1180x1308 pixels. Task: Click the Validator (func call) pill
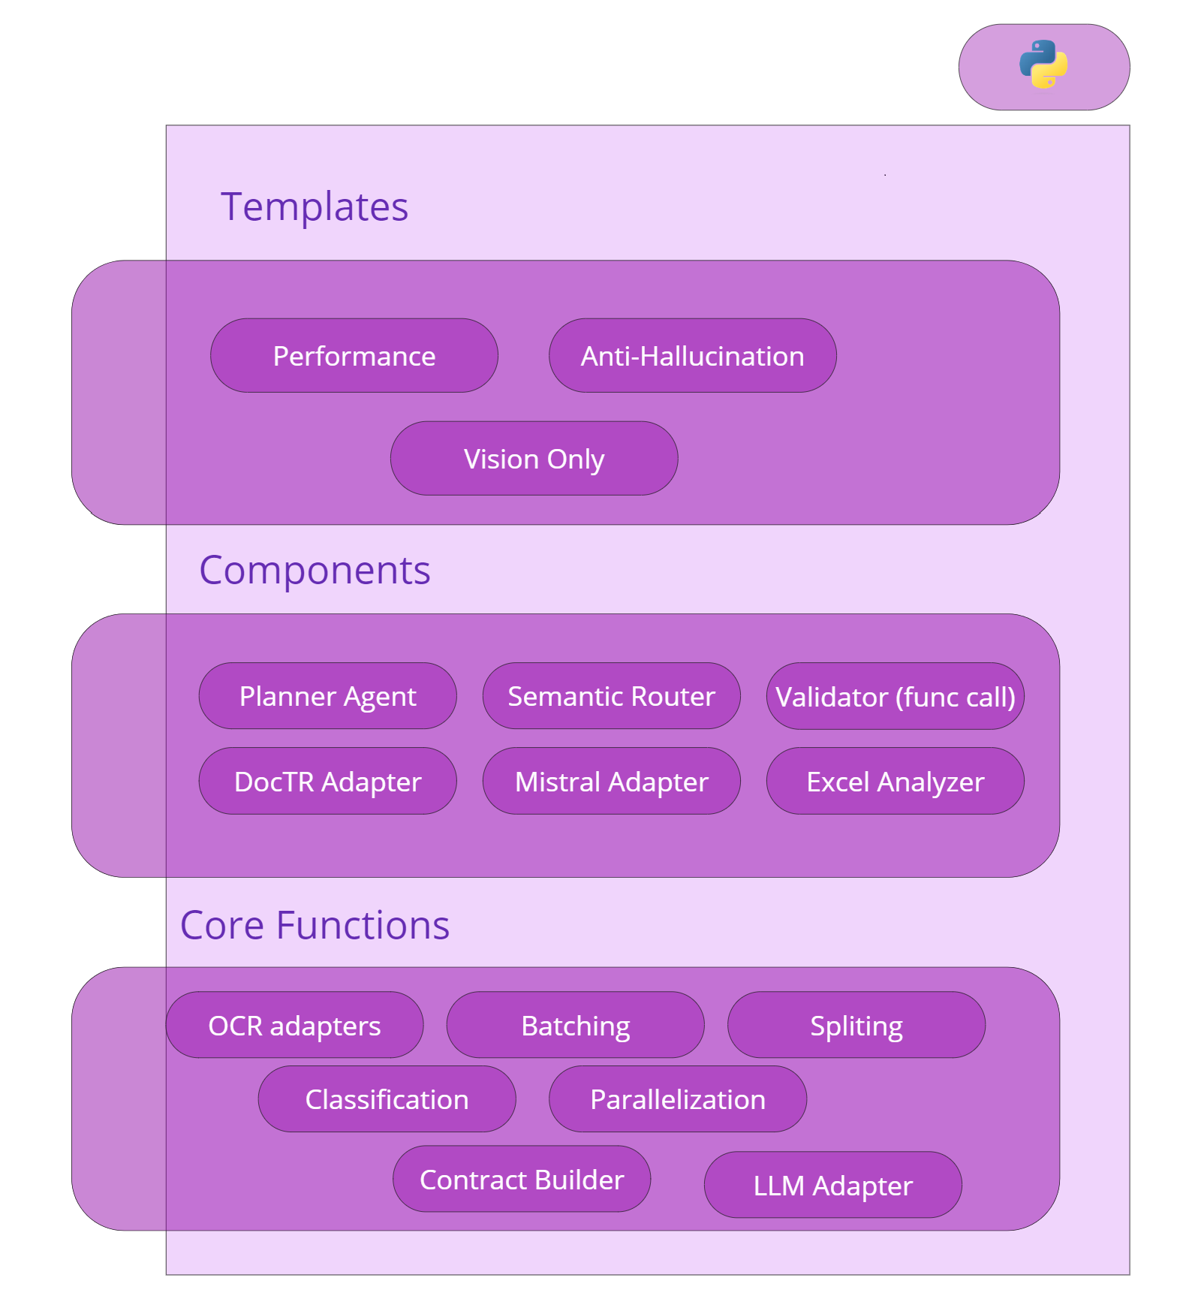pos(896,696)
